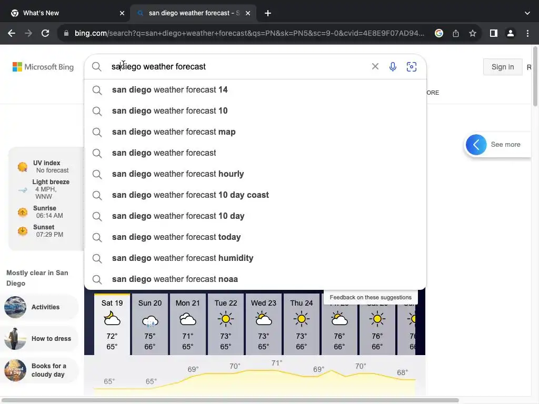This screenshot has width=539, height=404.
Task: Click the Light breeze wind icon
Action: [23, 189]
